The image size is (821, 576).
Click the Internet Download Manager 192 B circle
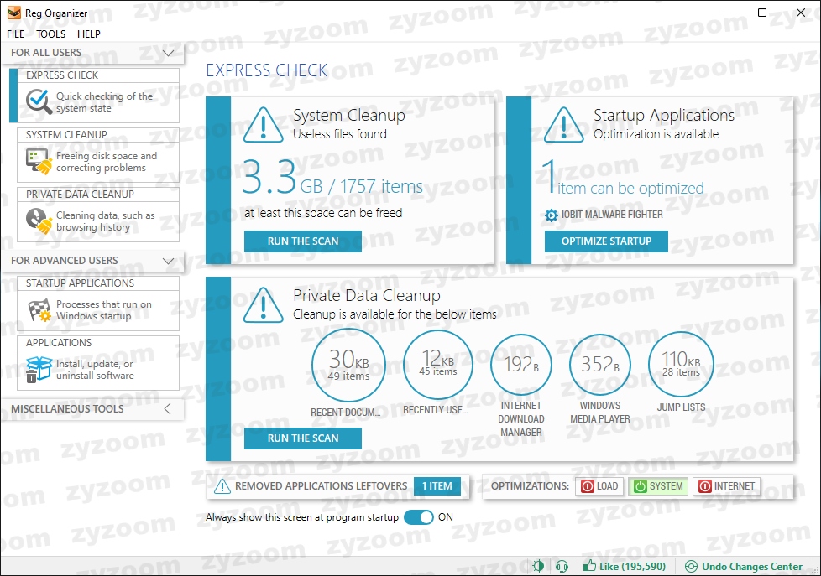[521, 365]
